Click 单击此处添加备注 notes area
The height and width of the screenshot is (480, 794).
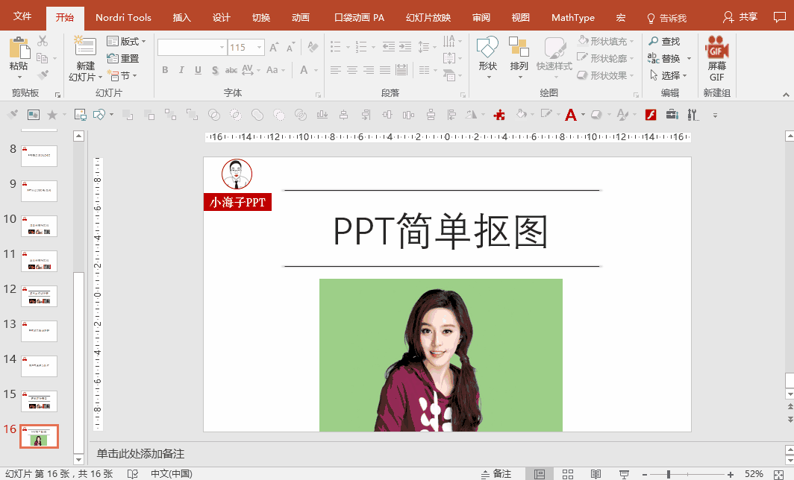click(140, 454)
